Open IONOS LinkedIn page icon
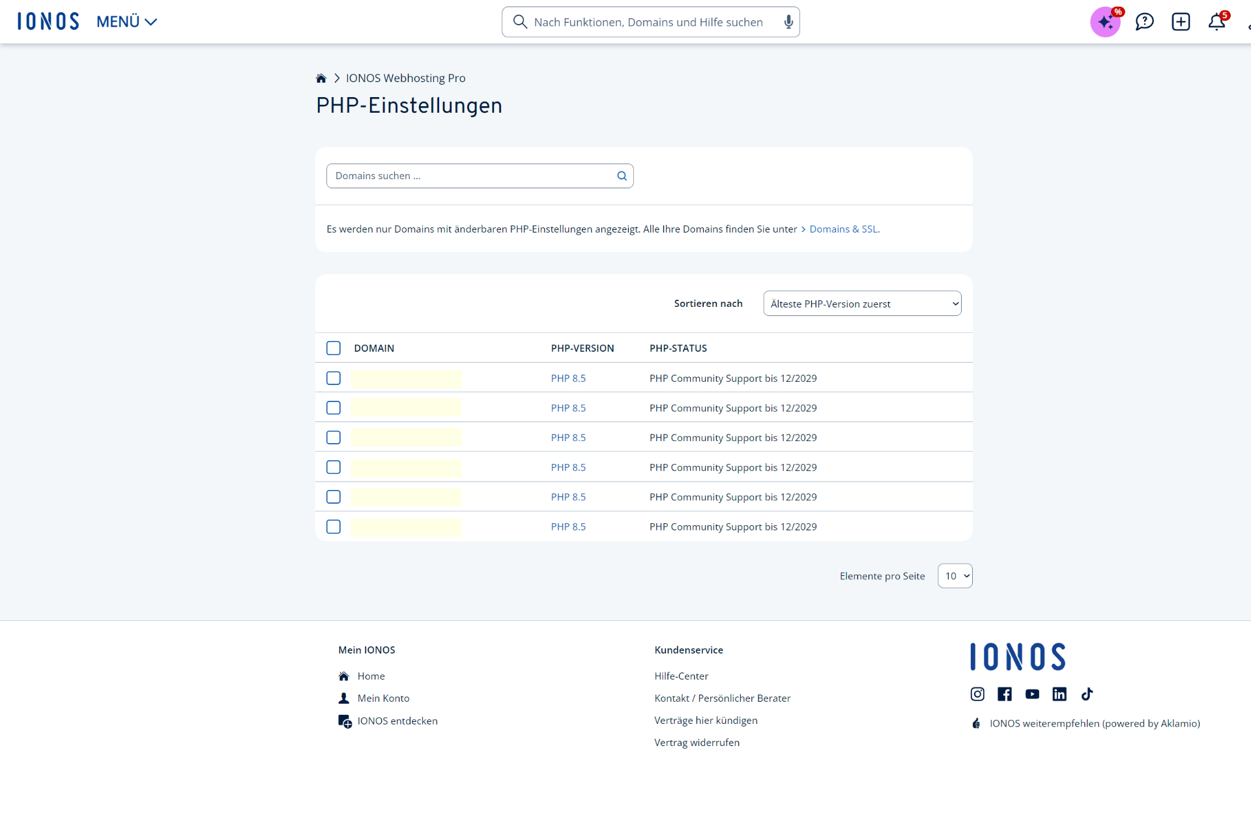This screenshot has height=834, width=1251. coord(1059,694)
